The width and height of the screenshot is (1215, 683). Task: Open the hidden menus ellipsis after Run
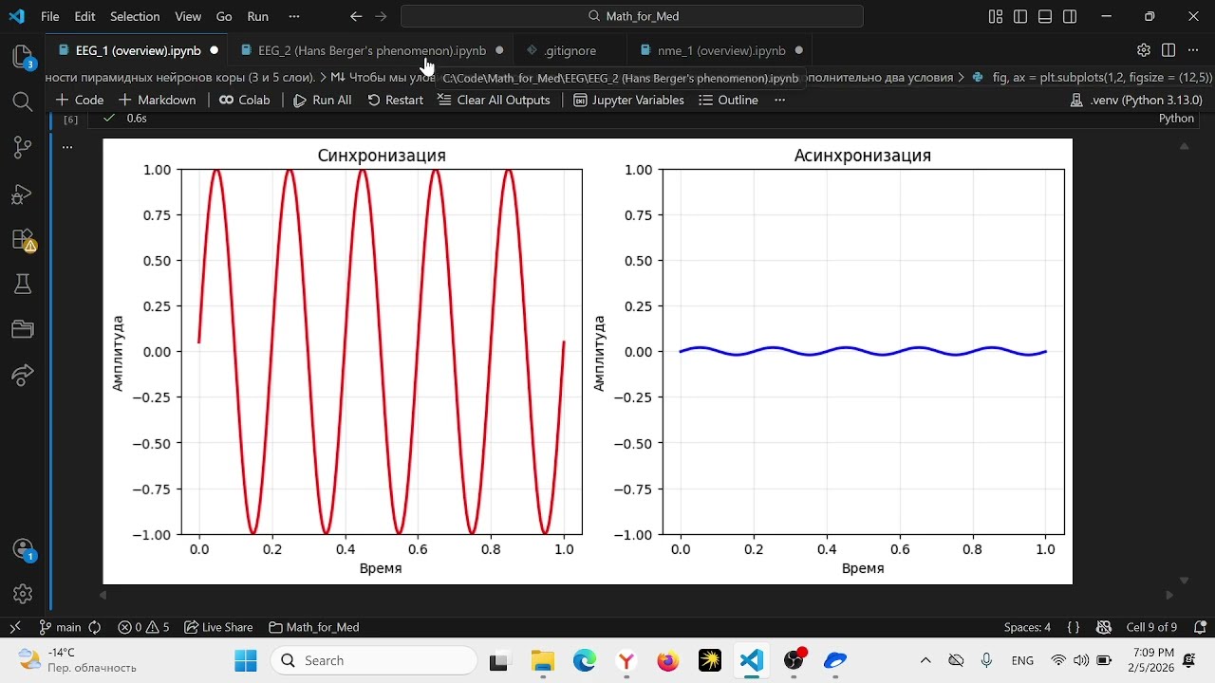(x=293, y=16)
